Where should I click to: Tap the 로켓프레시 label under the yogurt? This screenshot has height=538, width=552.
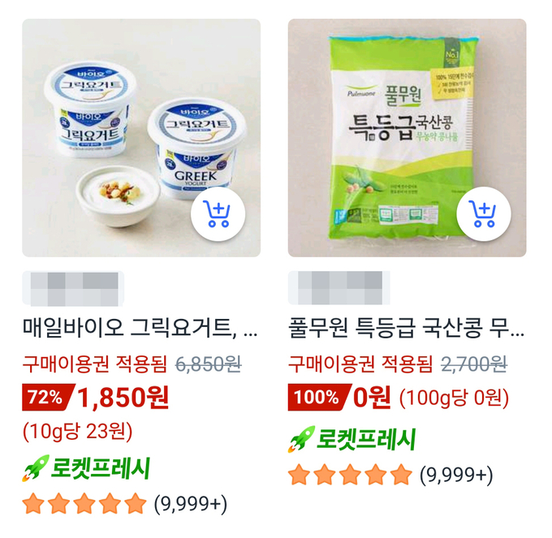point(101,468)
